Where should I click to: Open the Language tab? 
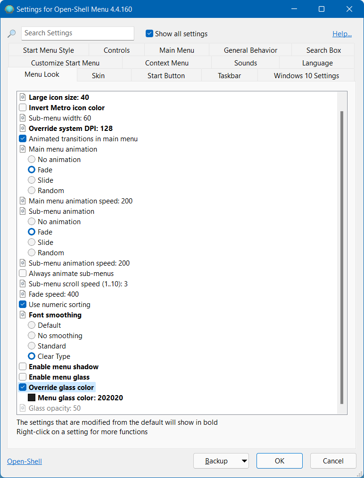[317, 63]
